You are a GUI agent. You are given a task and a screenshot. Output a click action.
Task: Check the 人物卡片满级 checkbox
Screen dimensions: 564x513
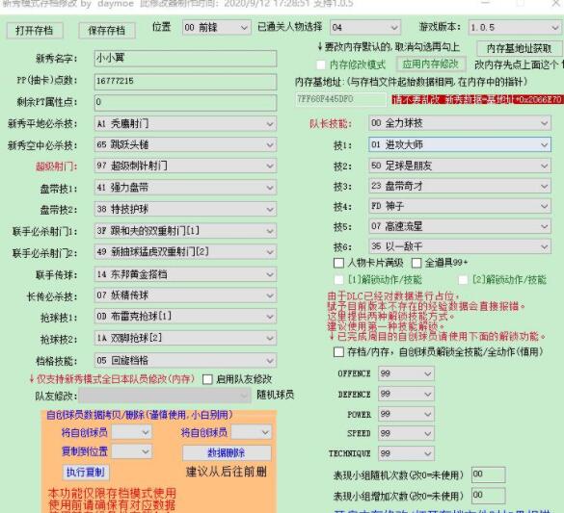point(338,263)
